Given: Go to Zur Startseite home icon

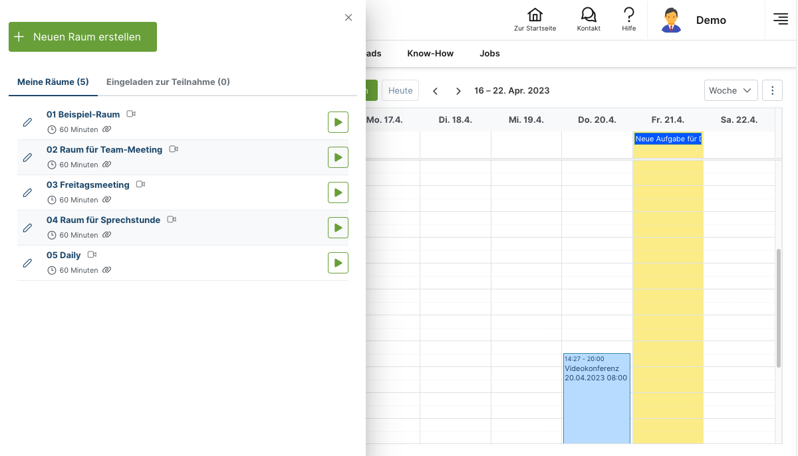Looking at the screenshot, I should coord(535,19).
